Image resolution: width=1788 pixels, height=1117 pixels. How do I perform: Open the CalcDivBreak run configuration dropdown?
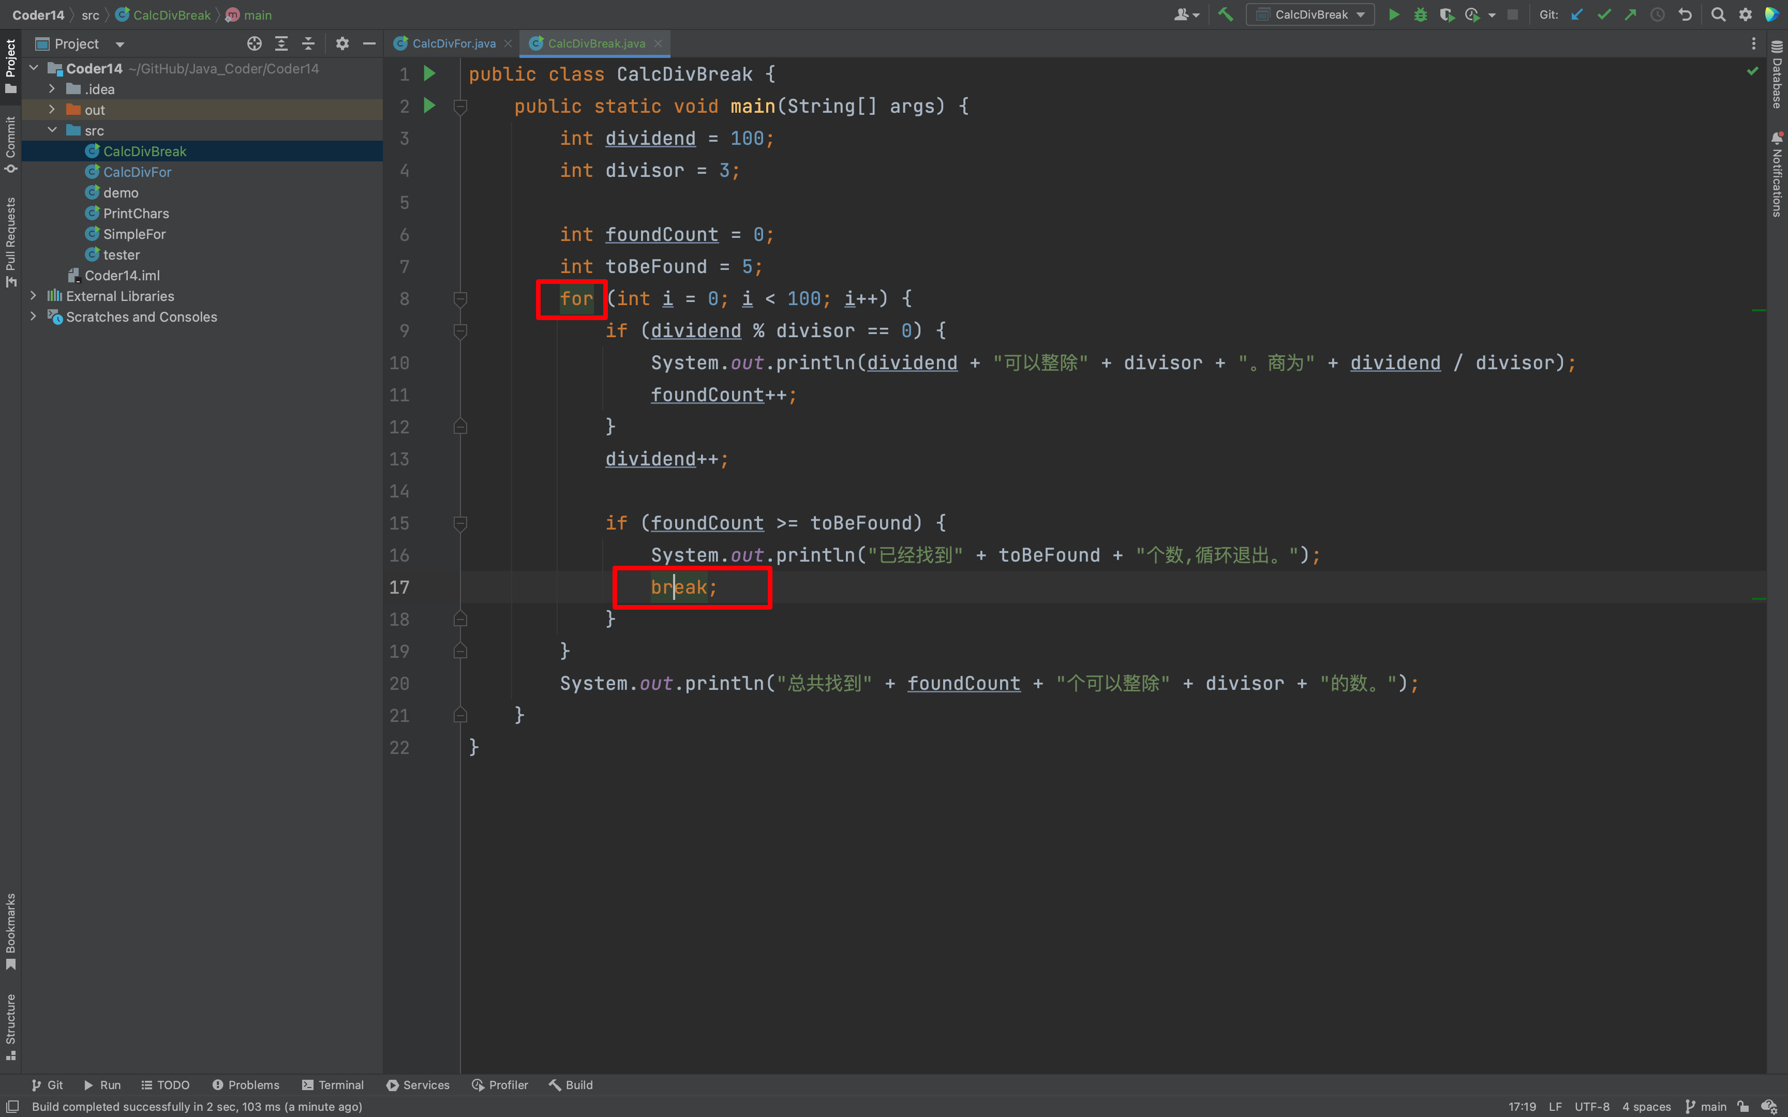point(1310,15)
